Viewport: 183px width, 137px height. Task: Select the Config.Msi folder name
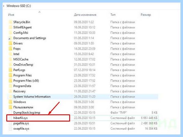[21, 33]
